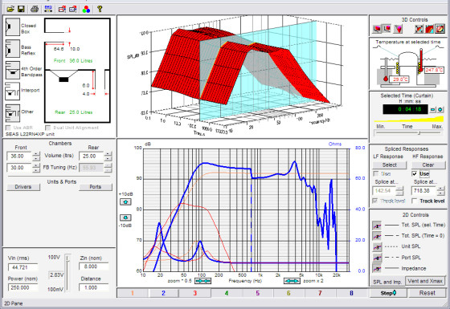Click the zoom * 0.5 arrows button
This screenshot has width=450, height=309.
[x=202, y=281]
